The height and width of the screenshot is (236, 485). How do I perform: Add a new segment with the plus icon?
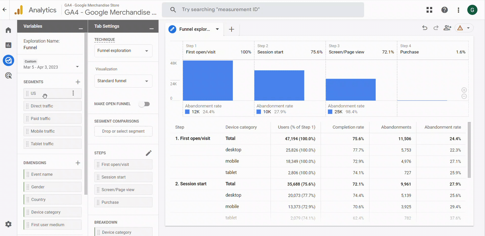(x=78, y=82)
